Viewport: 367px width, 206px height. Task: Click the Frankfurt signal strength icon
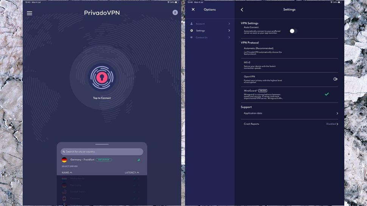138,160
